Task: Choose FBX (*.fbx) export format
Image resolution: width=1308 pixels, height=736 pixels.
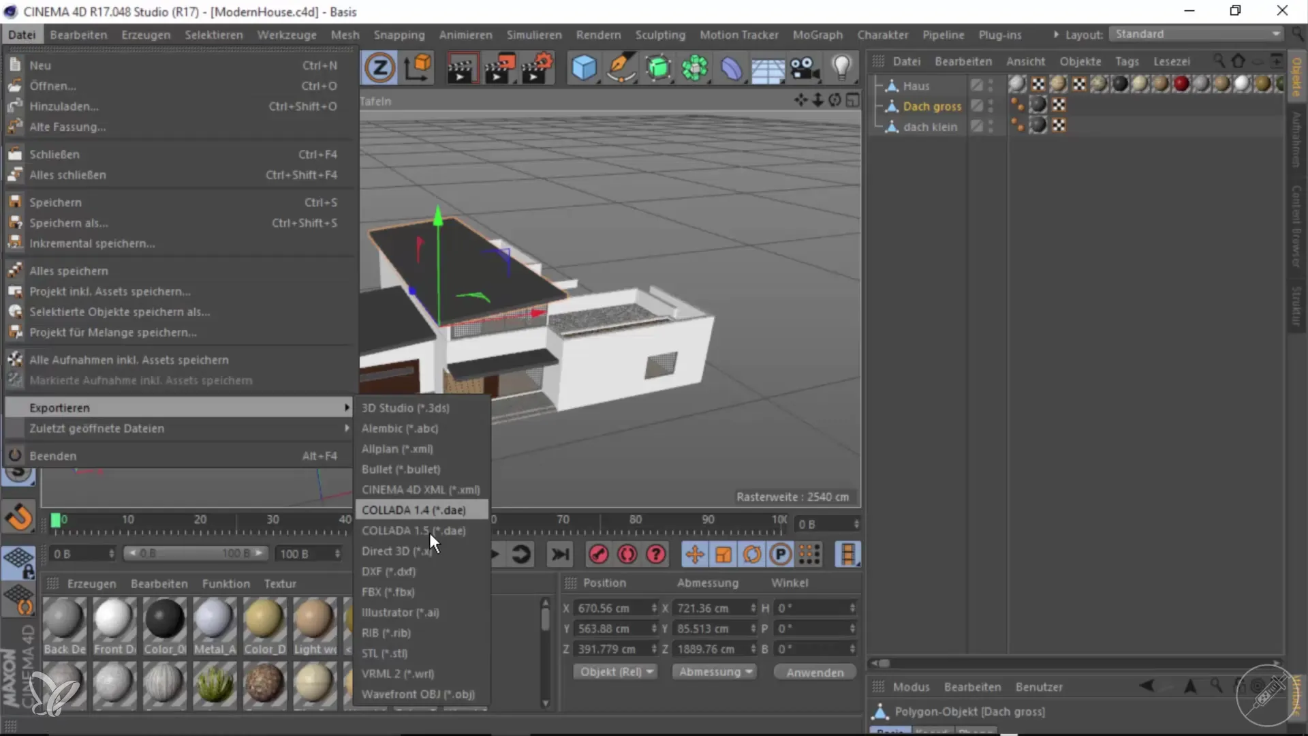Action: click(422, 592)
